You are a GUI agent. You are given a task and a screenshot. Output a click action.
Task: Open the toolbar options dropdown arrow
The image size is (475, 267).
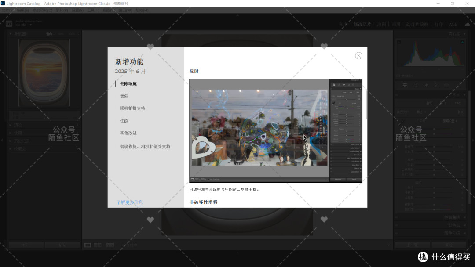tap(389, 245)
